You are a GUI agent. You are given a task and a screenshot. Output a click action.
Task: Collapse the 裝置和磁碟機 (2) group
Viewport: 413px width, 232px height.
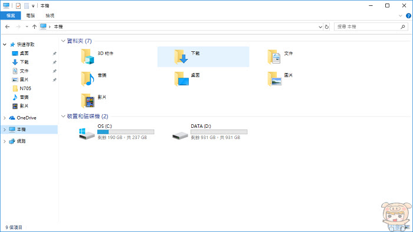coord(63,116)
